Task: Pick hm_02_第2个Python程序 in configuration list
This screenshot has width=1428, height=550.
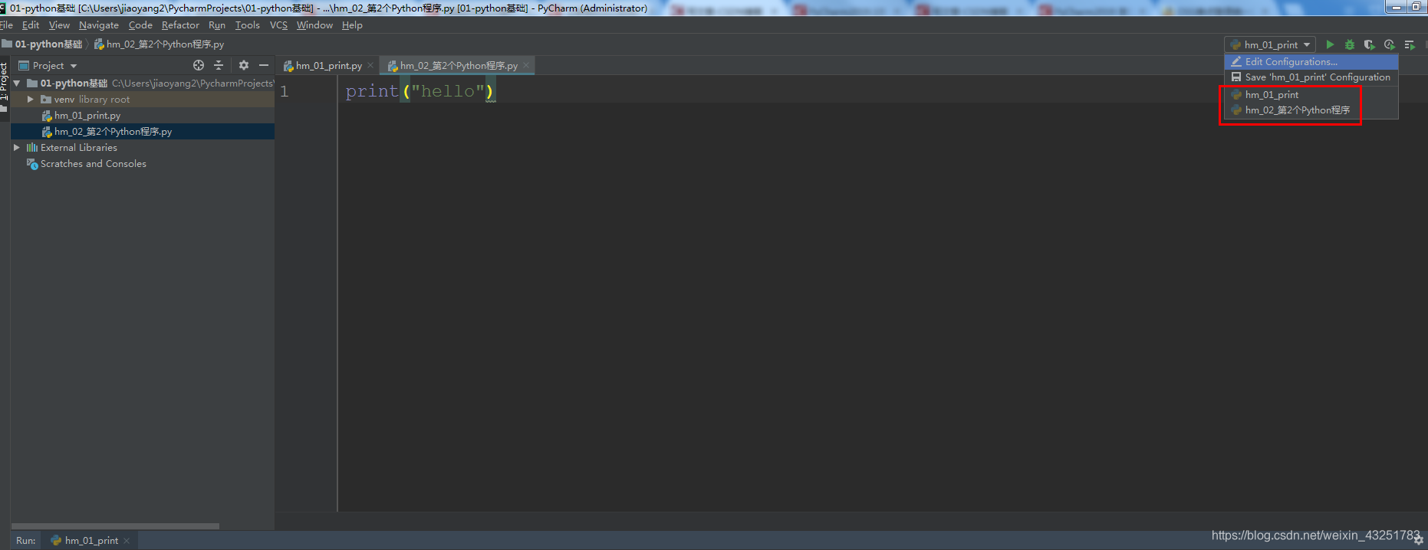Action: [1311, 110]
